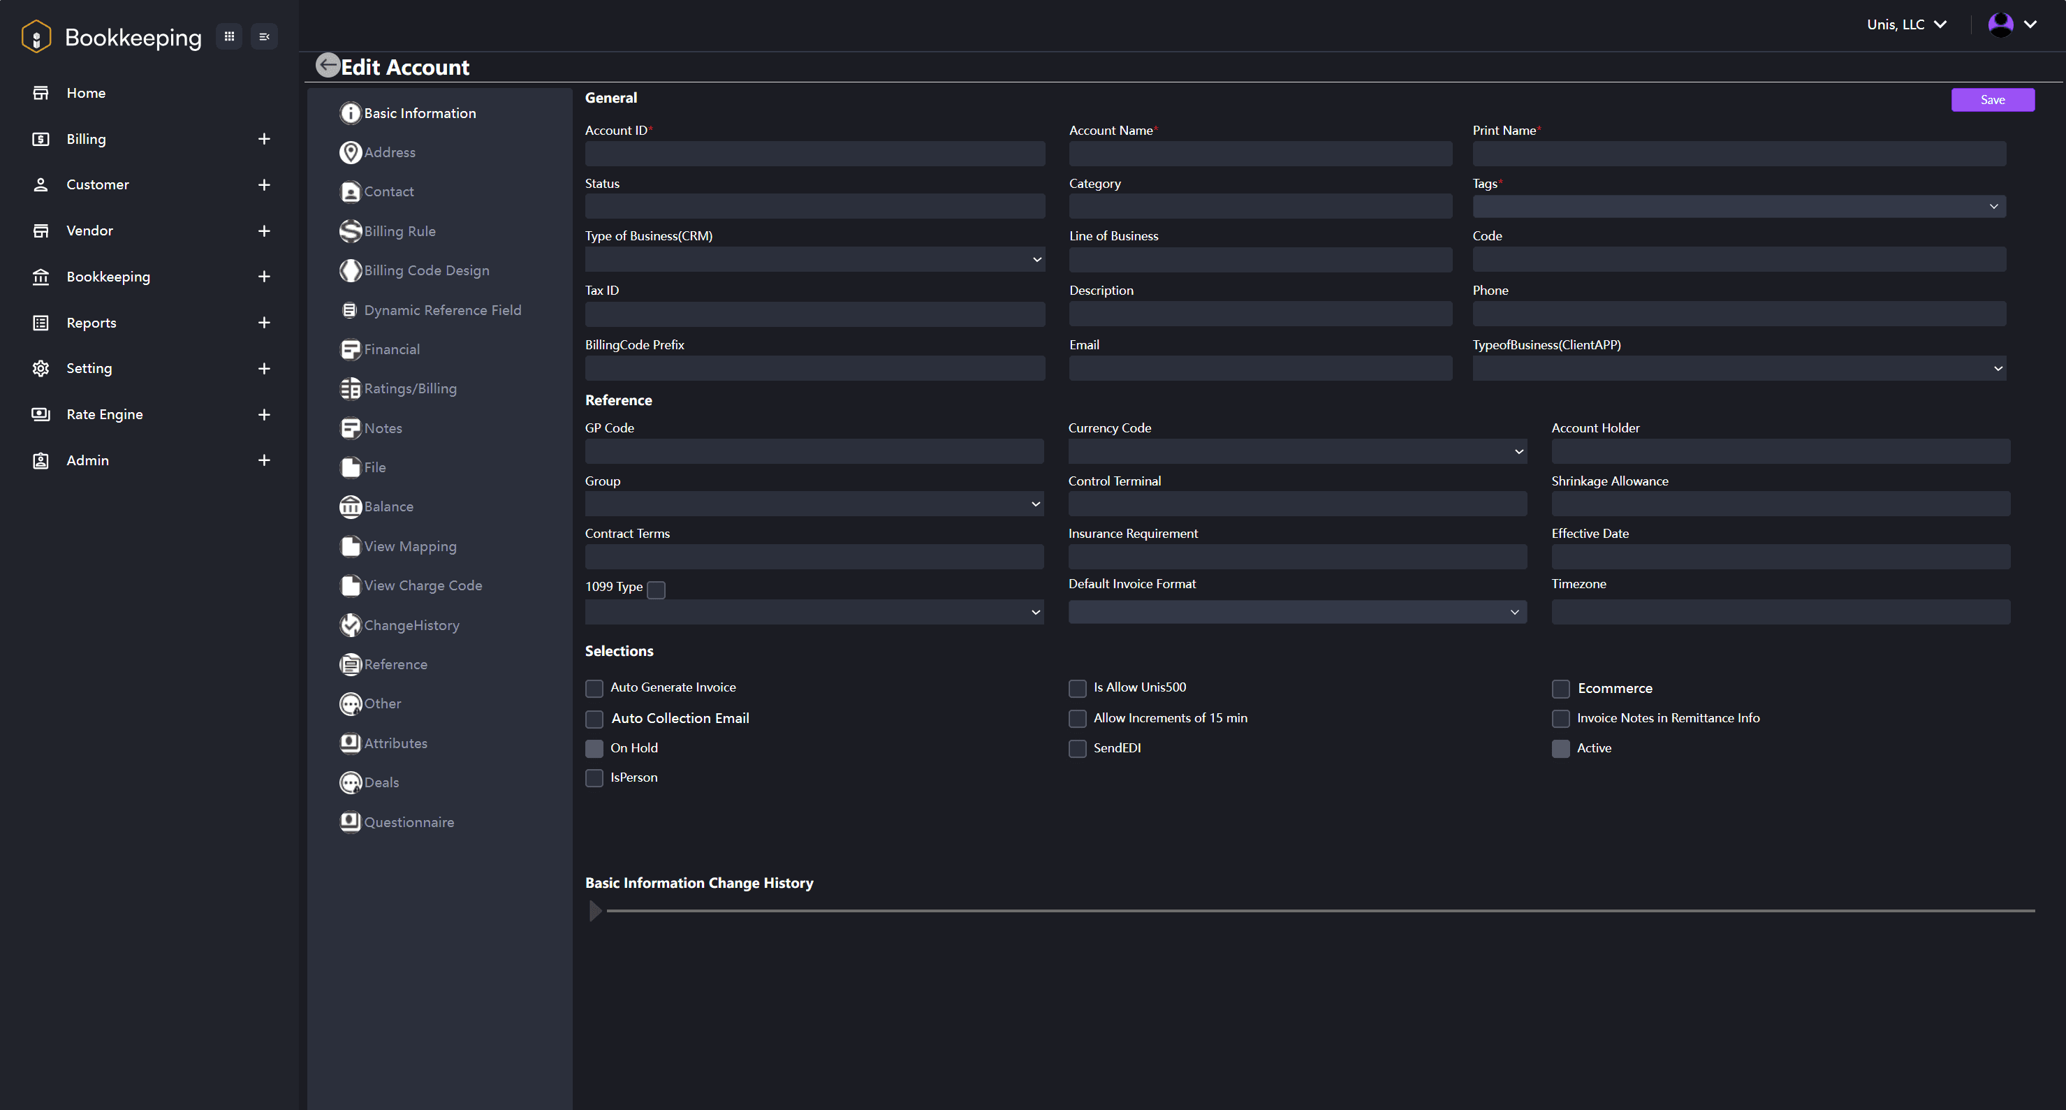Click Account ID input field
Viewport: 2066px width, 1110px height.
point(814,152)
